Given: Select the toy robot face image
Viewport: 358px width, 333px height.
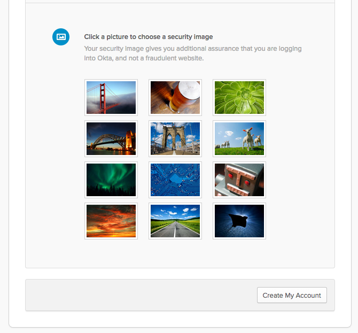Looking at the screenshot, I should (239, 180).
